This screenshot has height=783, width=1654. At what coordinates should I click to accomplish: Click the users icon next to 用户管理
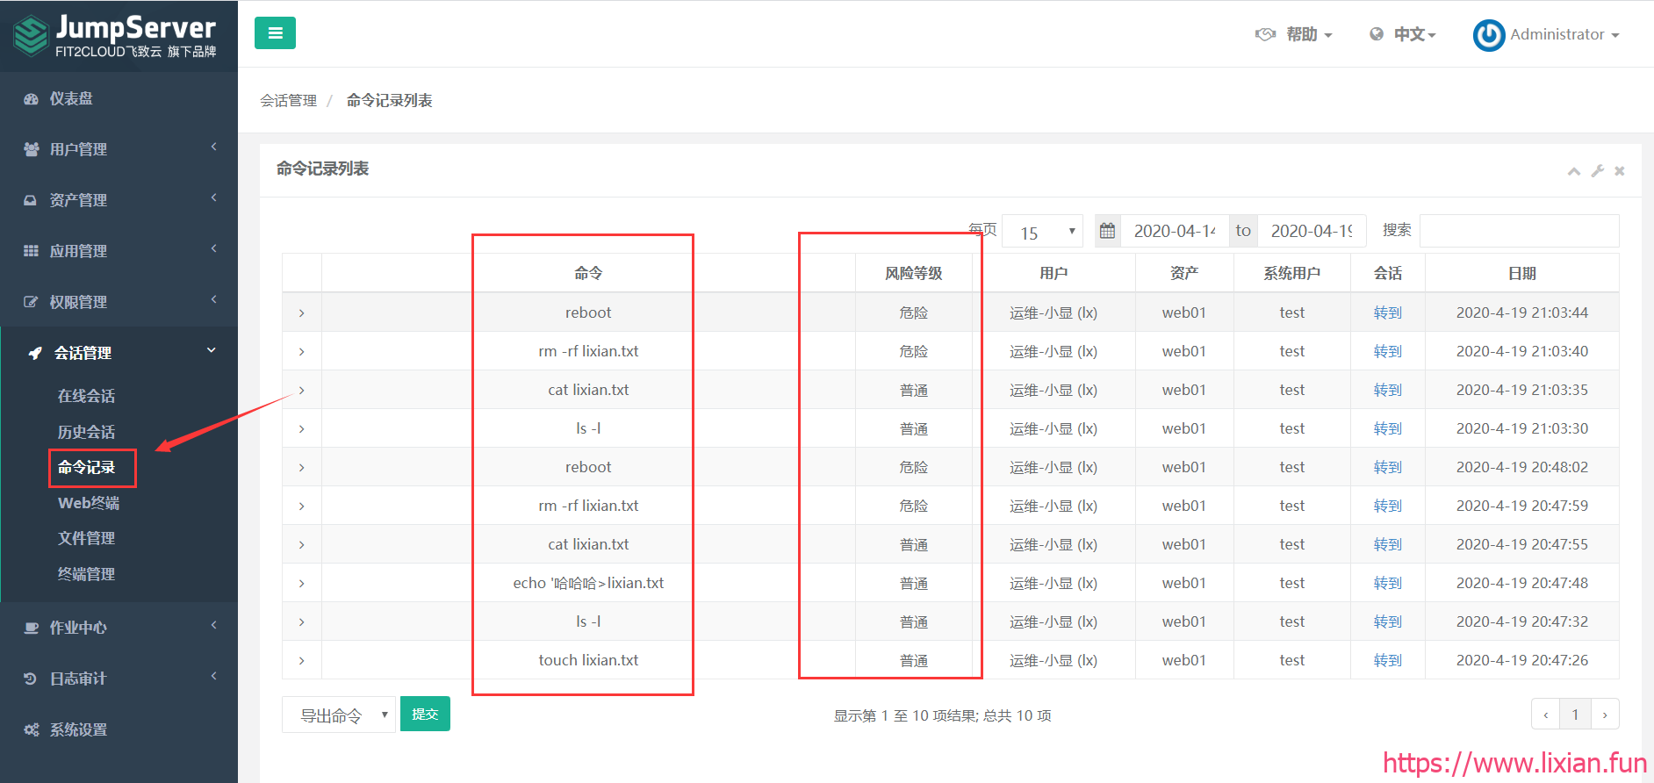click(x=31, y=150)
